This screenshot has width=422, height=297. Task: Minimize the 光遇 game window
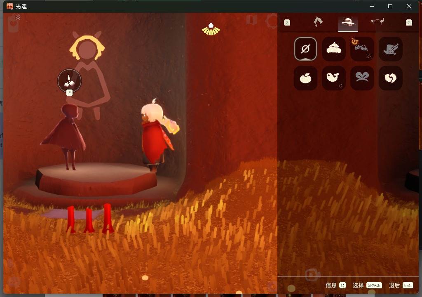tap(372, 6)
